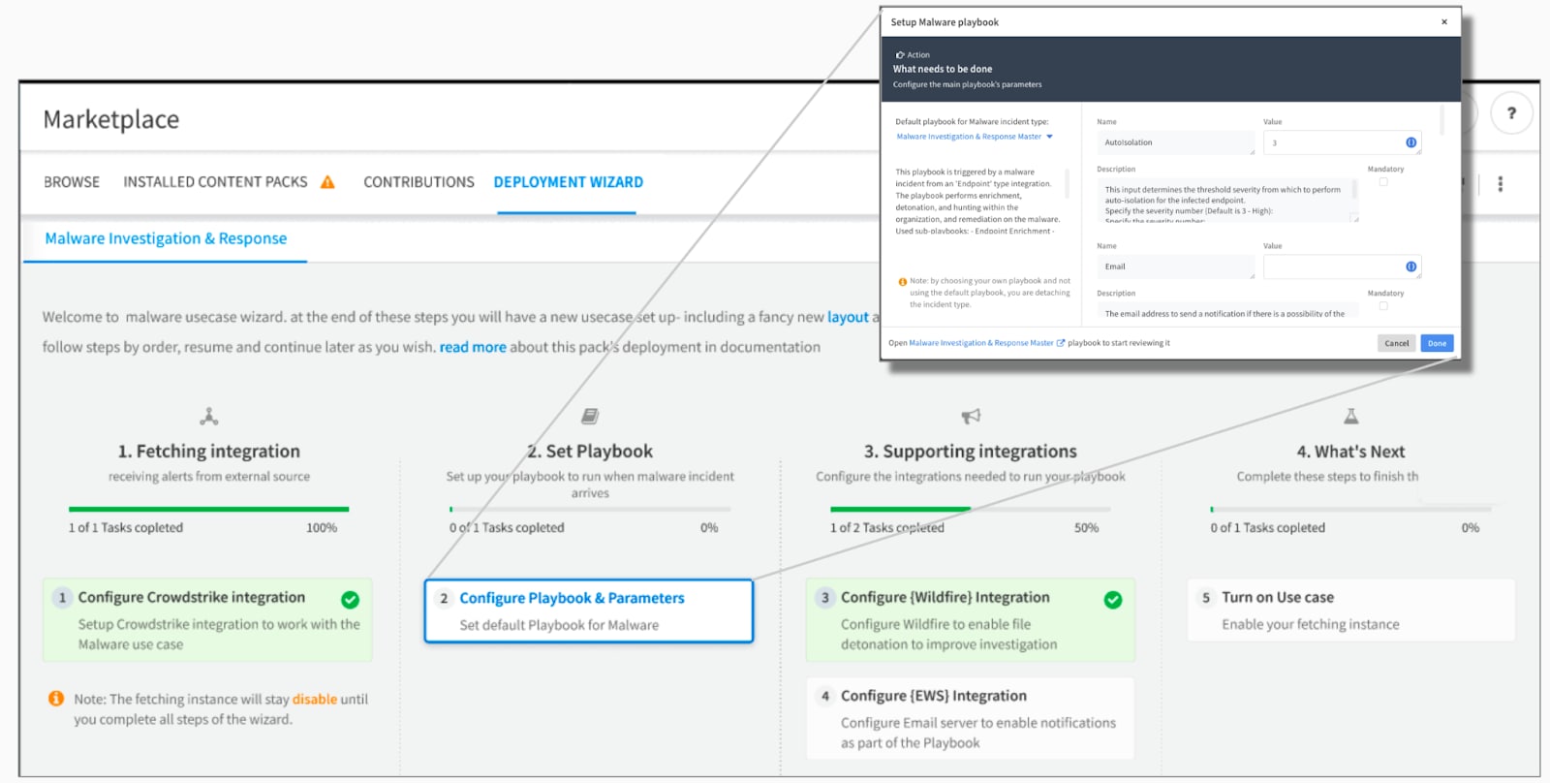Viewport: 1550px width, 783px height.
Task: Open Configure Playbook & Parameters task card
Action: 589,611
